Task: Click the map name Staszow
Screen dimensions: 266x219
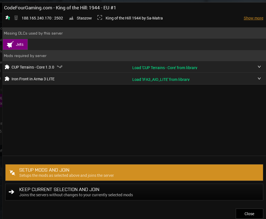Action: pos(84,18)
